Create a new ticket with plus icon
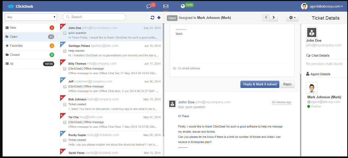348x158 pixels. coord(159,18)
